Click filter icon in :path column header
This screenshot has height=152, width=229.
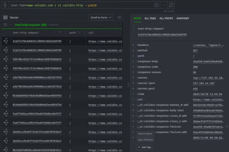pyautogui.click(x=79, y=32)
